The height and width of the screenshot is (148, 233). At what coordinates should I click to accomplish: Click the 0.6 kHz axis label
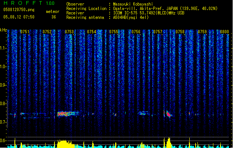click(3, 141)
